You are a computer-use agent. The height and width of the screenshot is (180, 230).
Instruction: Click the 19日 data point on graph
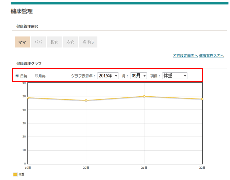[28, 98]
